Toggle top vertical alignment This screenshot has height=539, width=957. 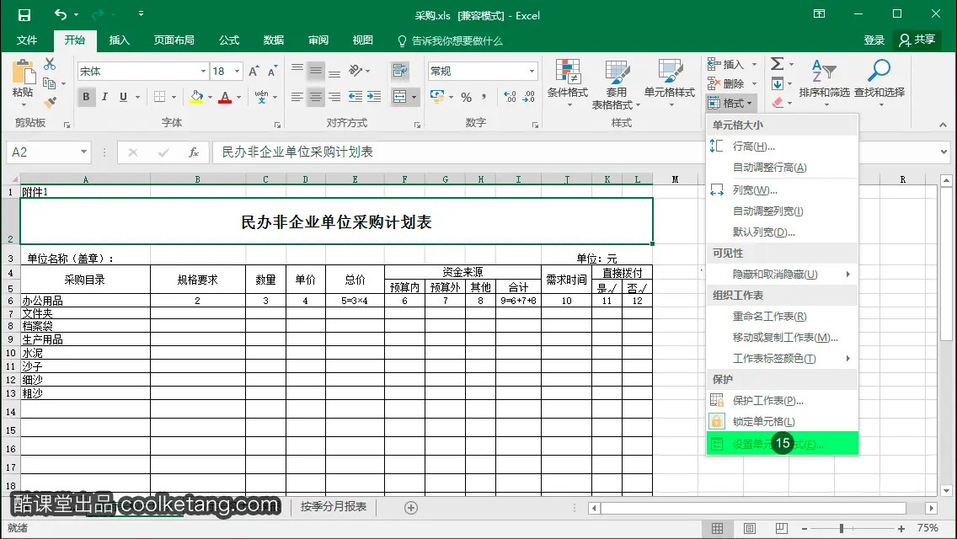[x=297, y=69]
